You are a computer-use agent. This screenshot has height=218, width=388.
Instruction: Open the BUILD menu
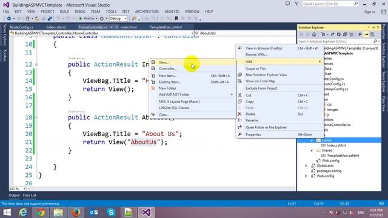click(65, 12)
